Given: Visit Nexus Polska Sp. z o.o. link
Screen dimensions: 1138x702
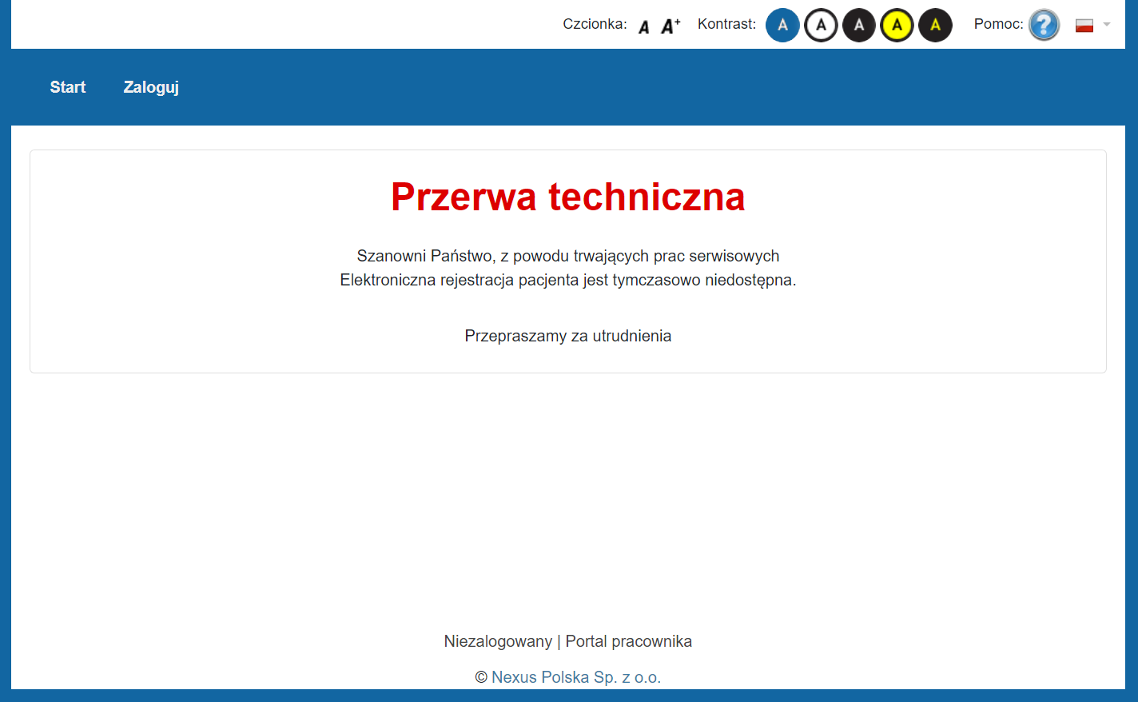Looking at the screenshot, I should click(x=576, y=677).
